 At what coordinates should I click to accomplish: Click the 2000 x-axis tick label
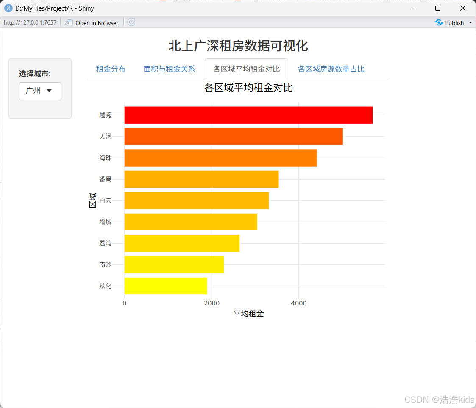pos(212,303)
